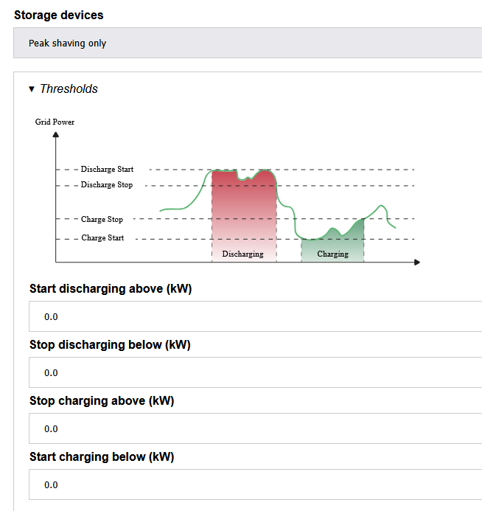
Task: Click the Thresholds section title text
Action: click(x=69, y=89)
